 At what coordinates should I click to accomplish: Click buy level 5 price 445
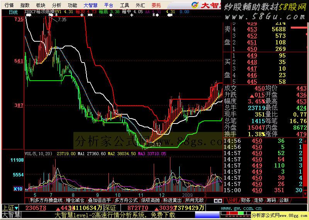[x=252, y=81]
